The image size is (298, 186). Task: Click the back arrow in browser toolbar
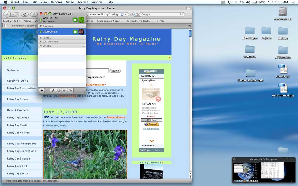pyautogui.click(x=7, y=14)
